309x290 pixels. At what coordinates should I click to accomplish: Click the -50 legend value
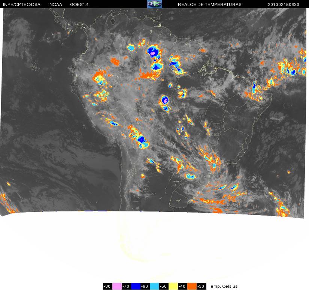pyautogui.click(x=164, y=286)
